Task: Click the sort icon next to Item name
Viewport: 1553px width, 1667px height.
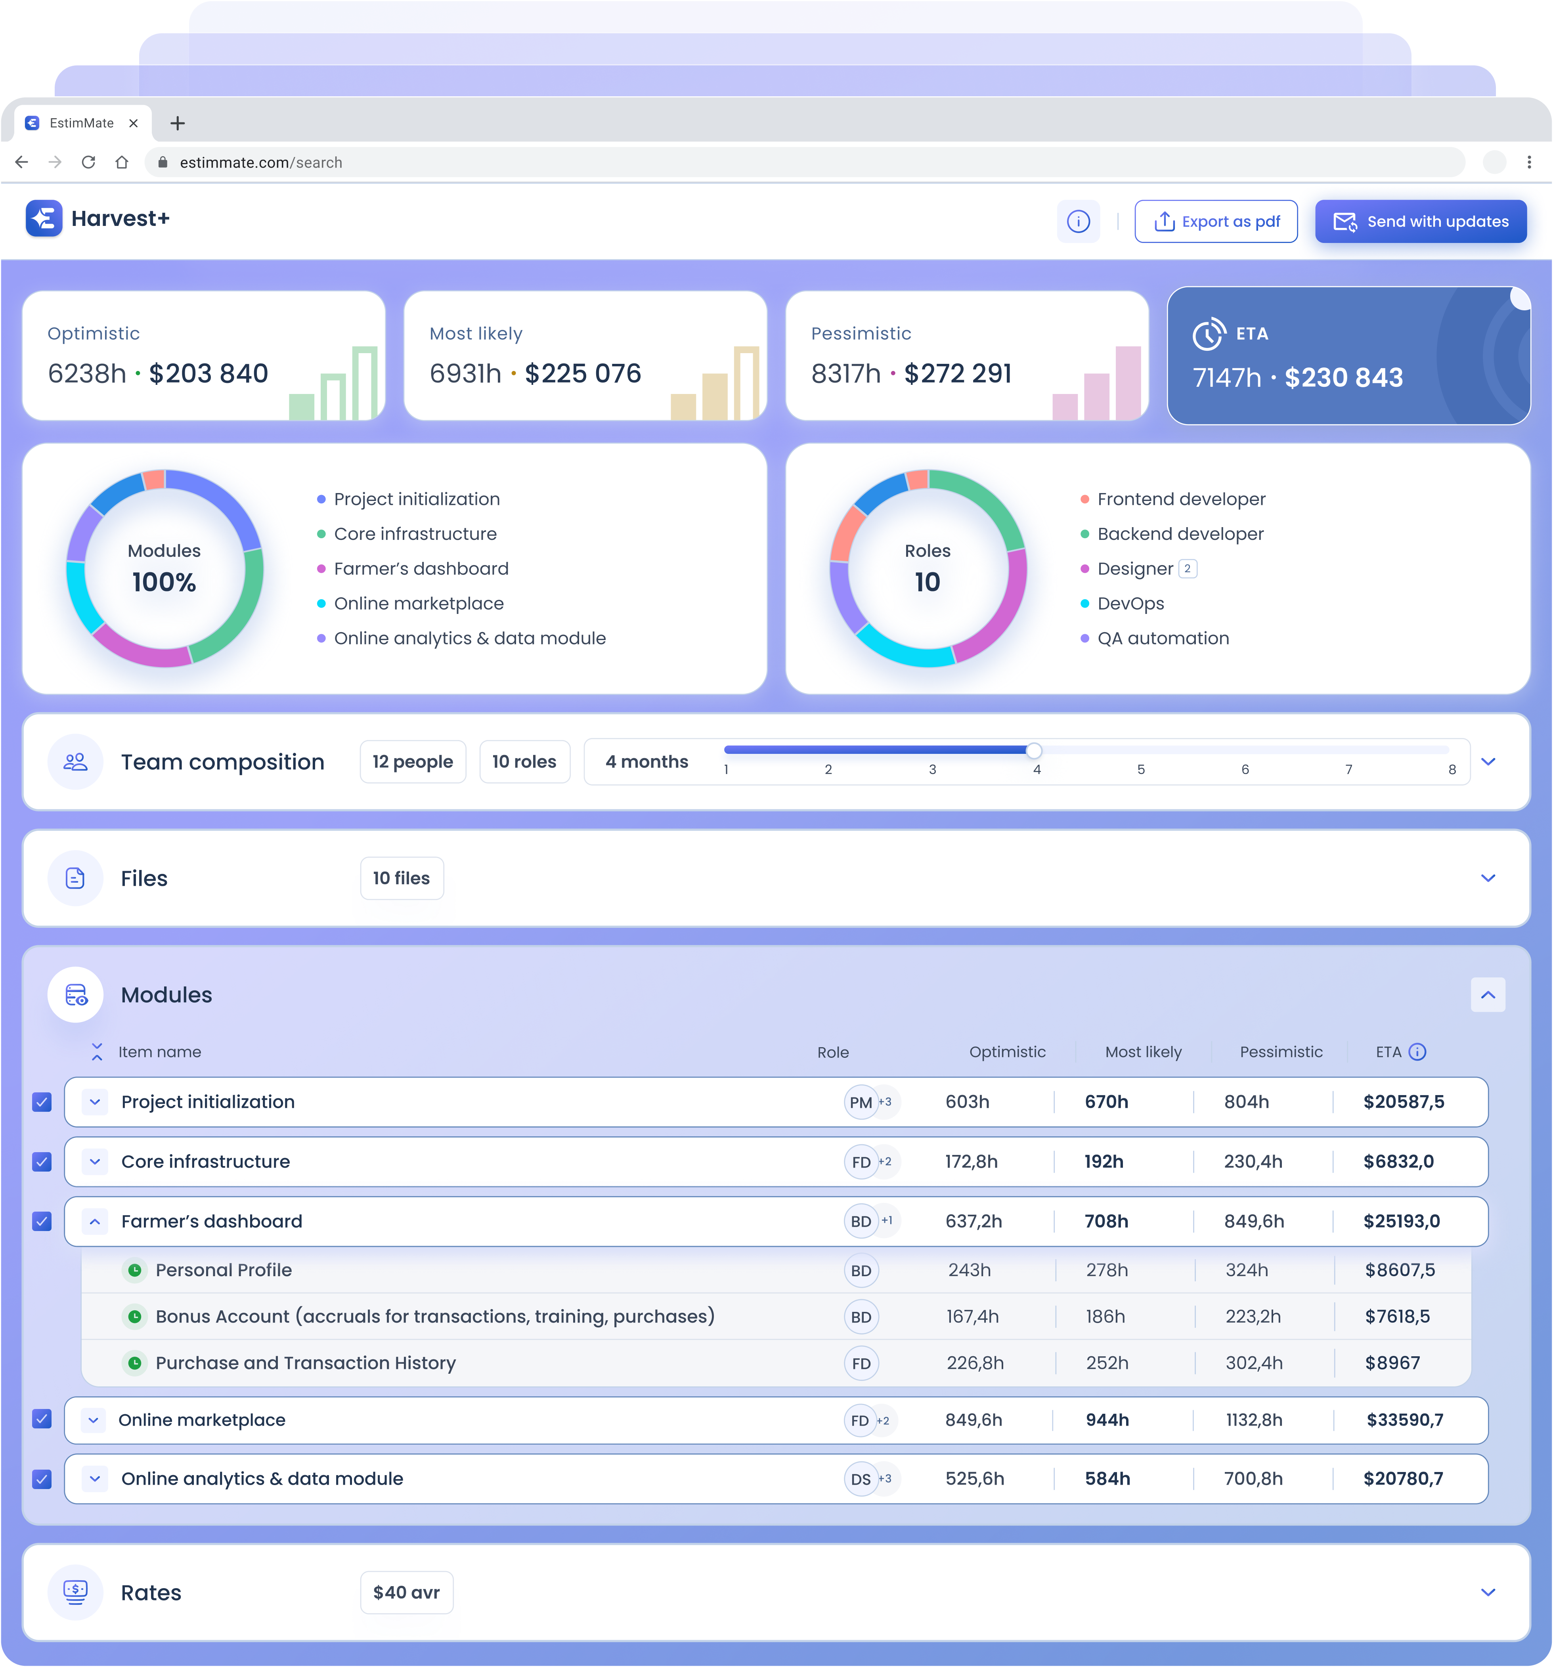Action: click(97, 1051)
